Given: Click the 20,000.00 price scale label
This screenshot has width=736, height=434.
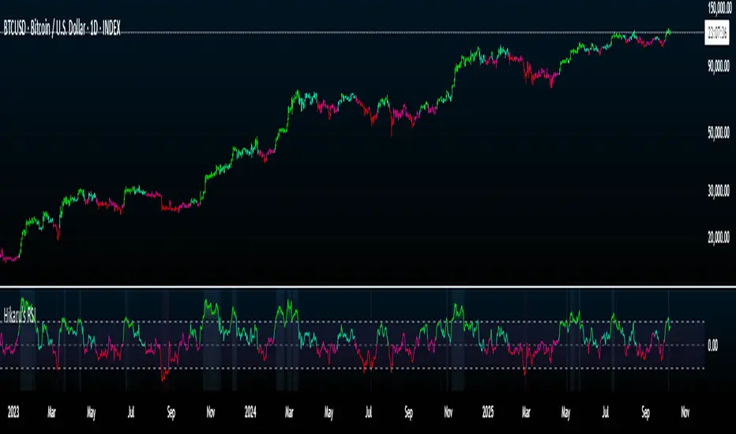Looking at the screenshot, I should coord(719,238).
